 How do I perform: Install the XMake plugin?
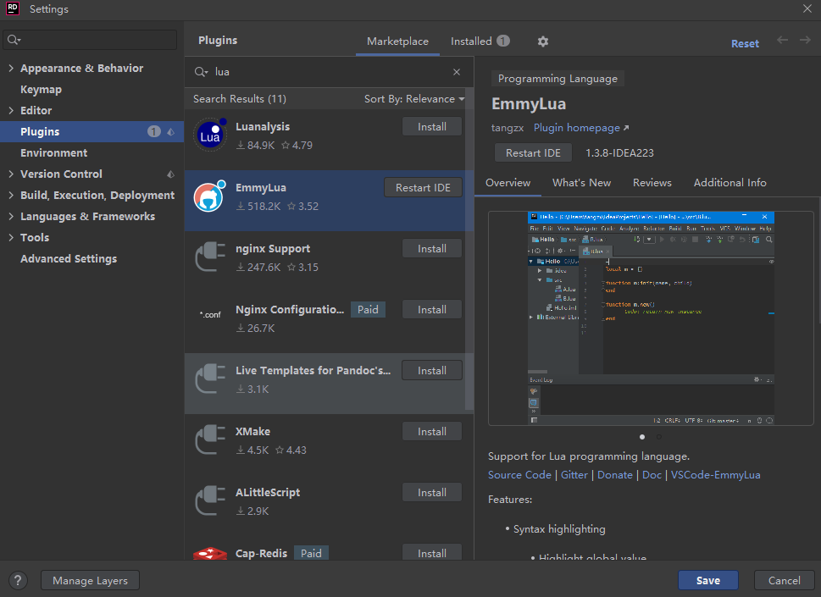432,432
